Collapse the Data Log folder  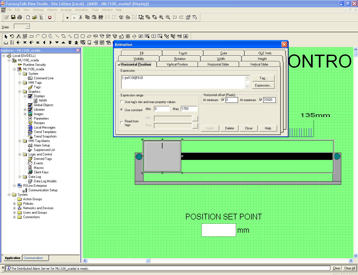click(20, 177)
